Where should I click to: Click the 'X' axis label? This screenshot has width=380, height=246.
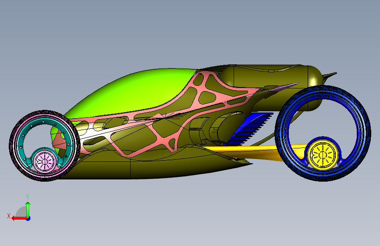pyautogui.click(x=9, y=216)
